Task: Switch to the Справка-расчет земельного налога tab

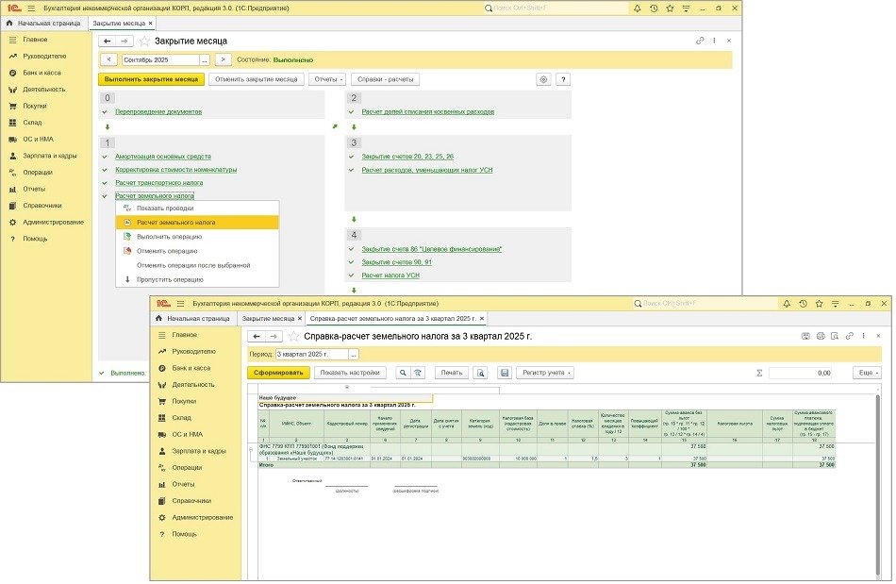Action: [x=393, y=319]
